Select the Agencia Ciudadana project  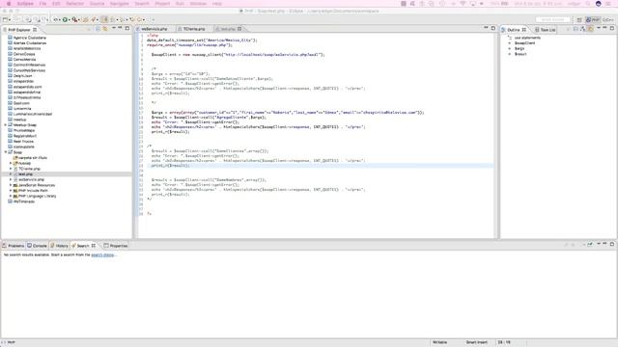30,38
